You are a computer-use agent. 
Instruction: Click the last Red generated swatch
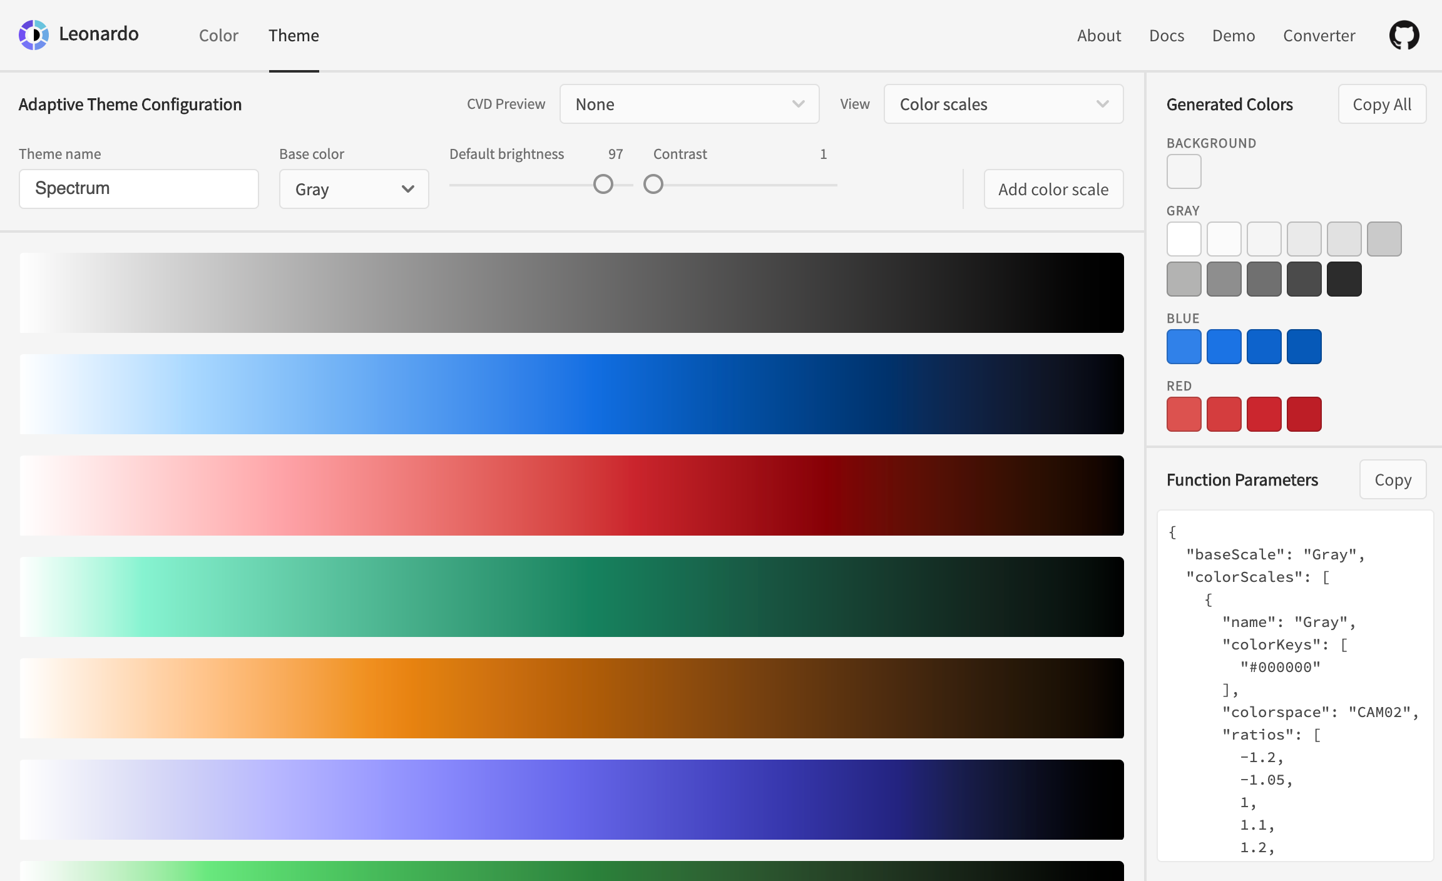coord(1304,414)
